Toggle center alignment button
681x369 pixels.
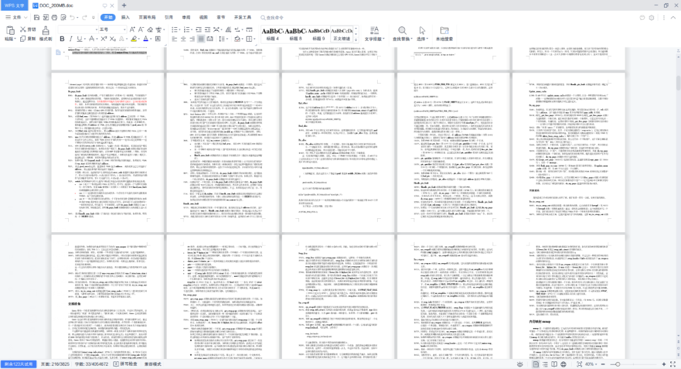[183, 38]
